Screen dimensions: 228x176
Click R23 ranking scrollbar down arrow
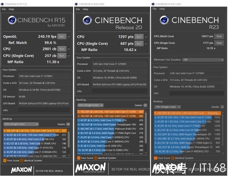(223, 153)
